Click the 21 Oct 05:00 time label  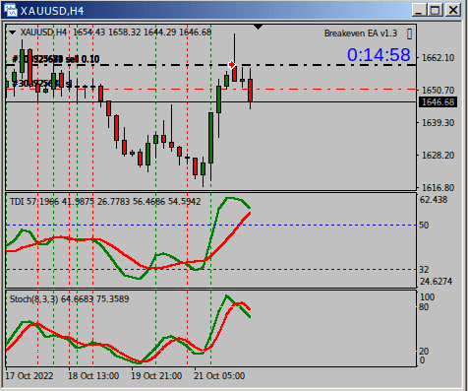(x=219, y=375)
